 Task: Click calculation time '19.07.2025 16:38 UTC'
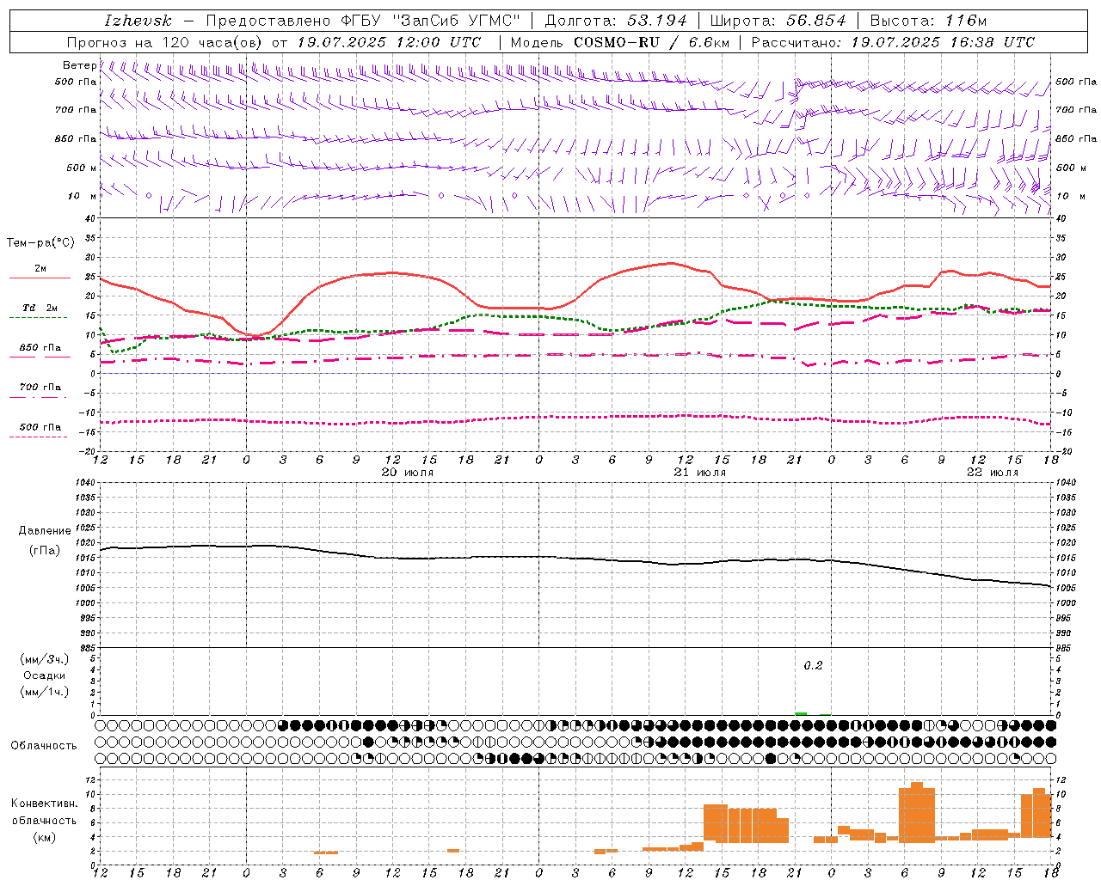click(943, 42)
